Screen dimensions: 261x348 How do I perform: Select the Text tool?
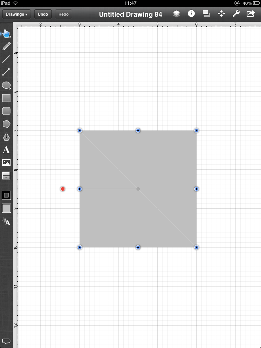[6, 150]
